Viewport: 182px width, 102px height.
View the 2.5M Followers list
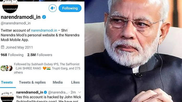pyautogui.click(x=40, y=55)
